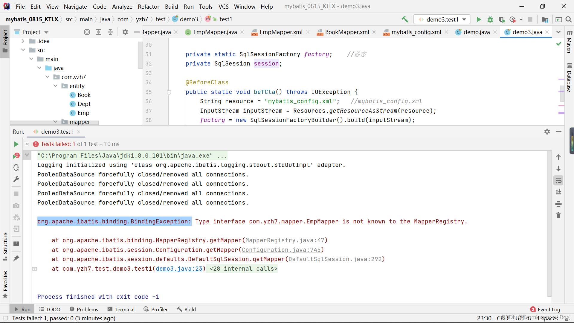Show hidden editor tabs dropdown

pos(558,32)
